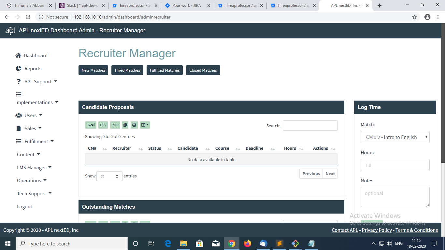Sort table by Recruiter column
The height and width of the screenshot is (250, 445).
(122, 148)
